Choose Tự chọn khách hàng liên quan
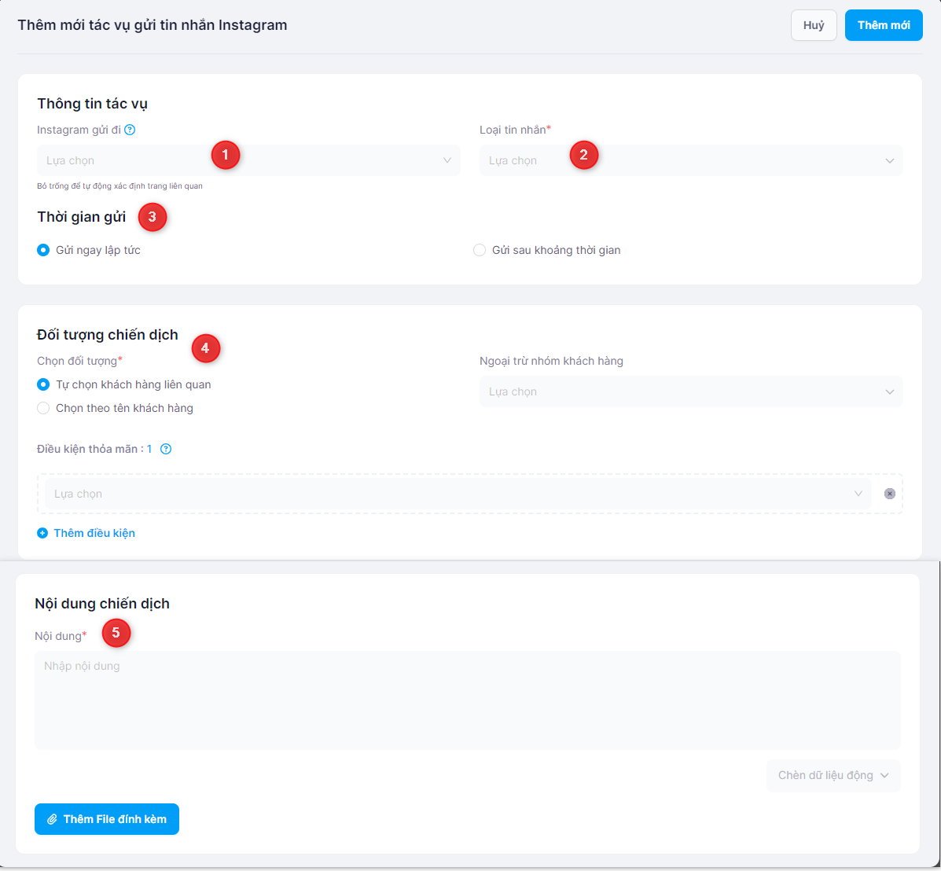This screenshot has width=941, height=871. point(44,384)
